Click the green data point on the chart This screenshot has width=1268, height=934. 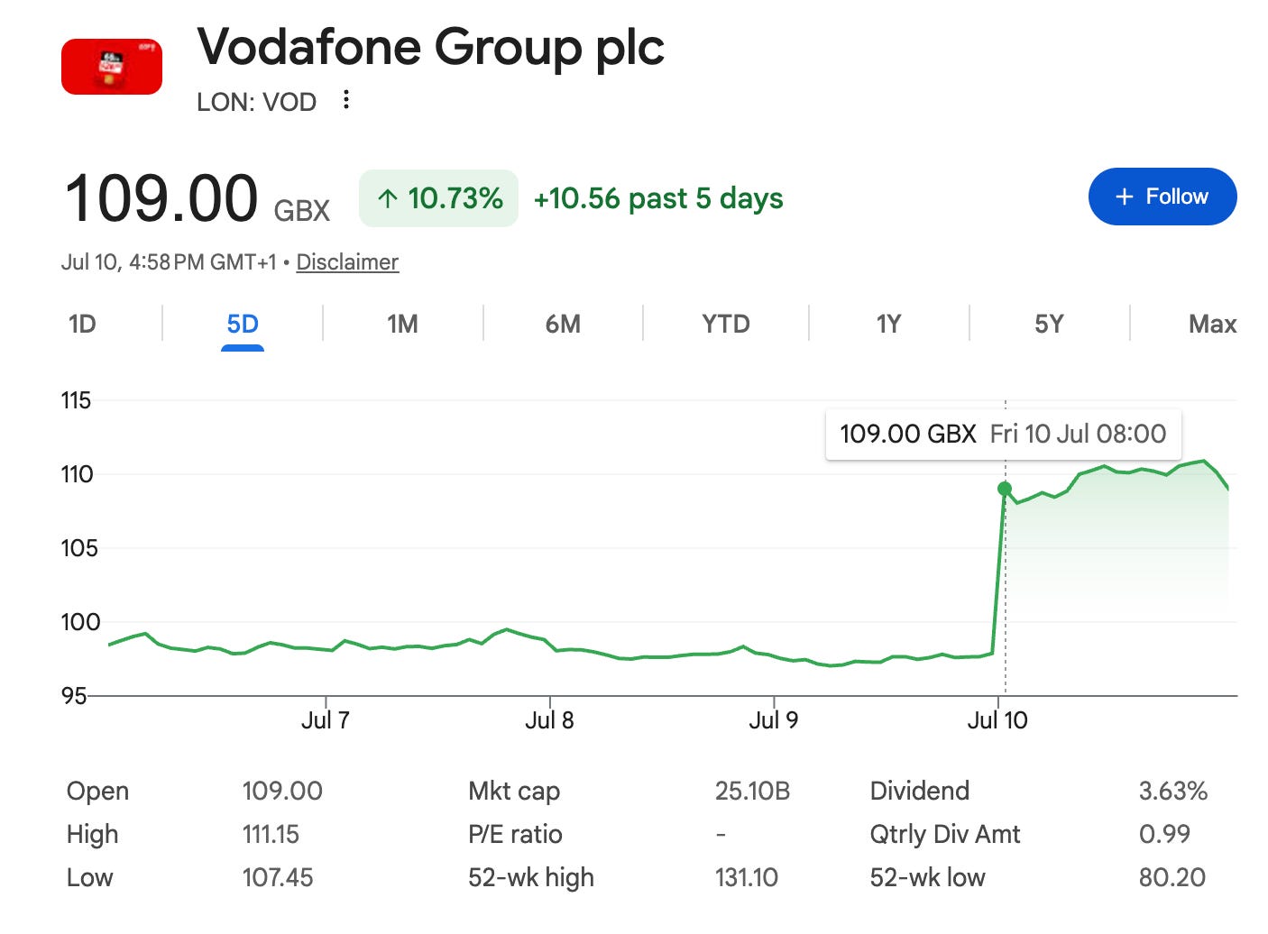point(1005,489)
